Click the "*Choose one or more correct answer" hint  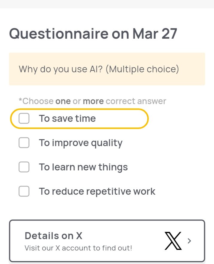[x=92, y=101]
